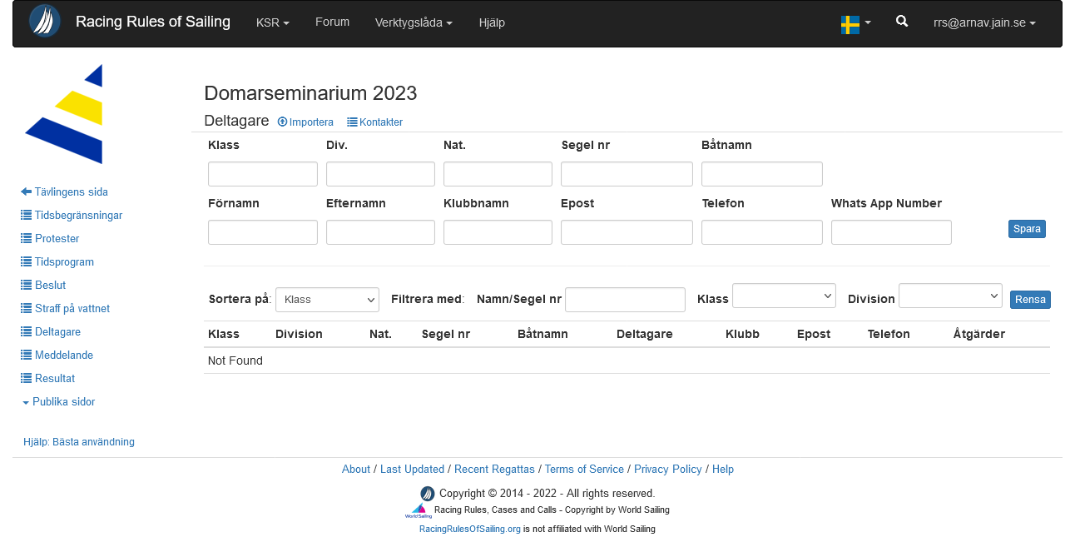The image size is (1075, 542).
Task: Click the Racing Rules of Sailing logo icon
Action: coord(45,22)
